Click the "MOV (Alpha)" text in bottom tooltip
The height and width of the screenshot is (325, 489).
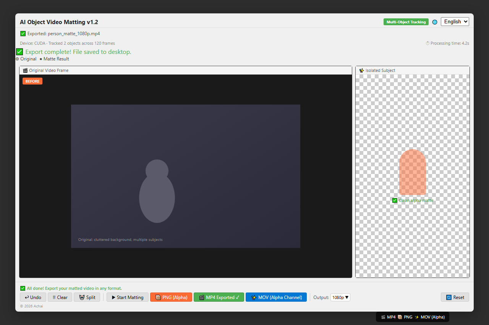pyautogui.click(x=432, y=317)
